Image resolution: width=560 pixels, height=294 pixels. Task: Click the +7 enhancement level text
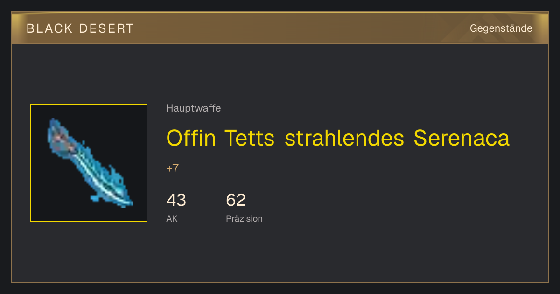click(x=172, y=168)
